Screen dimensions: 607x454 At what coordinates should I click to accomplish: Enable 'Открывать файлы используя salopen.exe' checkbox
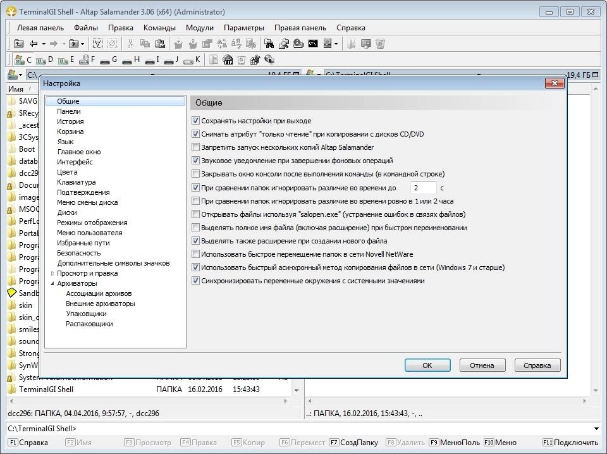(195, 214)
